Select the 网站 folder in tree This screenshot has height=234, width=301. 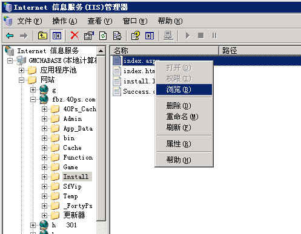point(47,80)
